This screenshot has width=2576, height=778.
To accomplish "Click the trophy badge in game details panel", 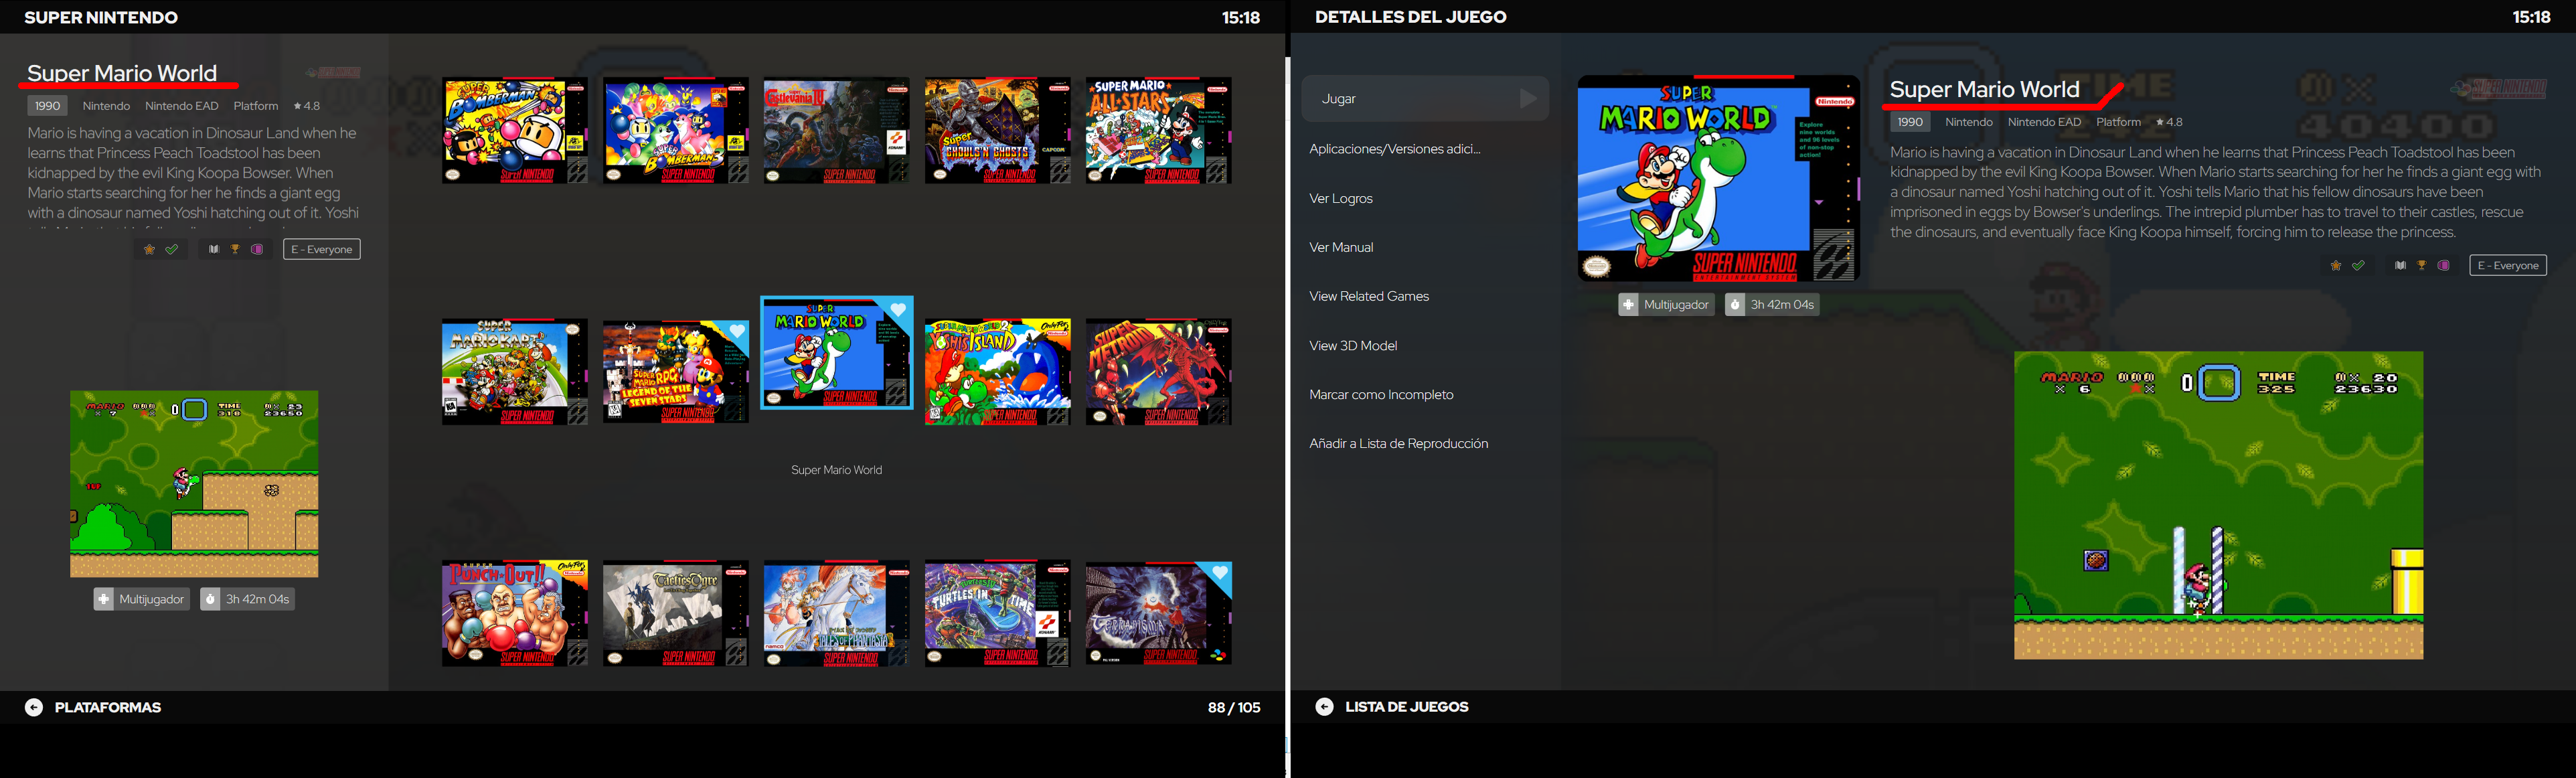I will point(2421,265).
